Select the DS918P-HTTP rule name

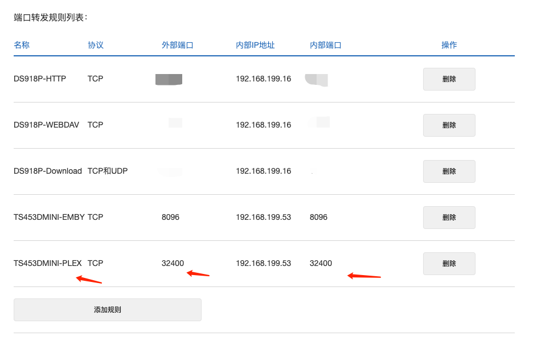pos(40,79)
